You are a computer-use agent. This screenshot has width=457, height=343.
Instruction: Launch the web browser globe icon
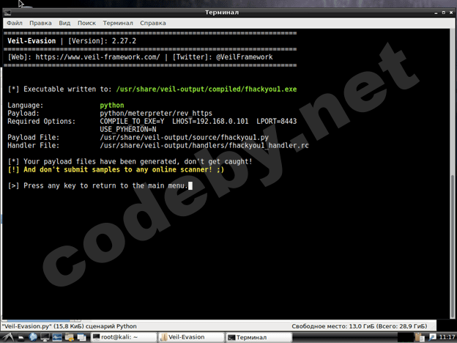pyautogui.click(x=33, y=337)
